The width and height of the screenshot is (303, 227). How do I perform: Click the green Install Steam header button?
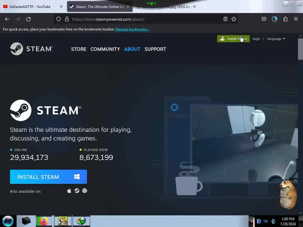(x=233, y=39)
